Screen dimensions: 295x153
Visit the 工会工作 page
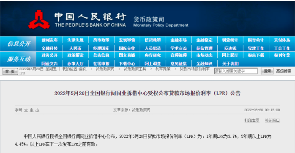coord(282,48)
